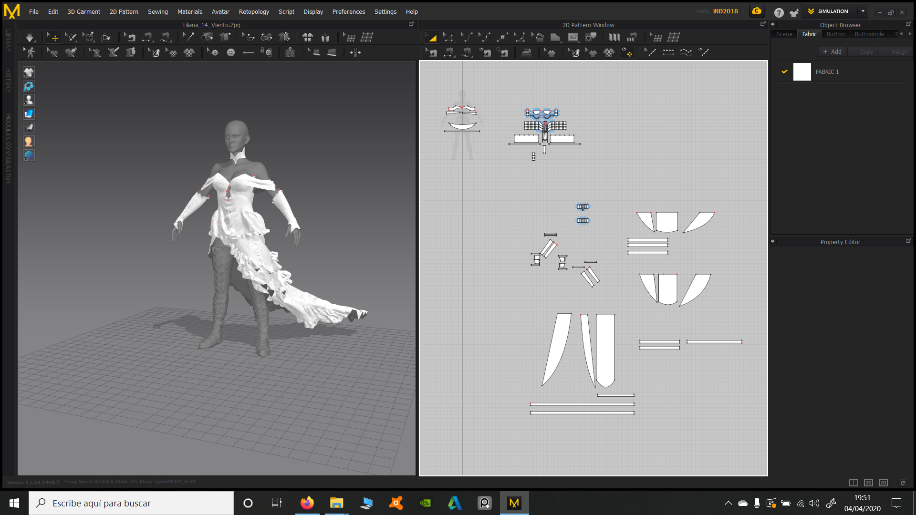This screenshot has width=916, height=515.
Task: Select the Select/Move tool in 3D toolbar
Action: coord(52,38)
